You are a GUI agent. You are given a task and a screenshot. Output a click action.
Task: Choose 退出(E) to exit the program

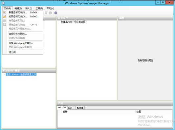[23, 52]
